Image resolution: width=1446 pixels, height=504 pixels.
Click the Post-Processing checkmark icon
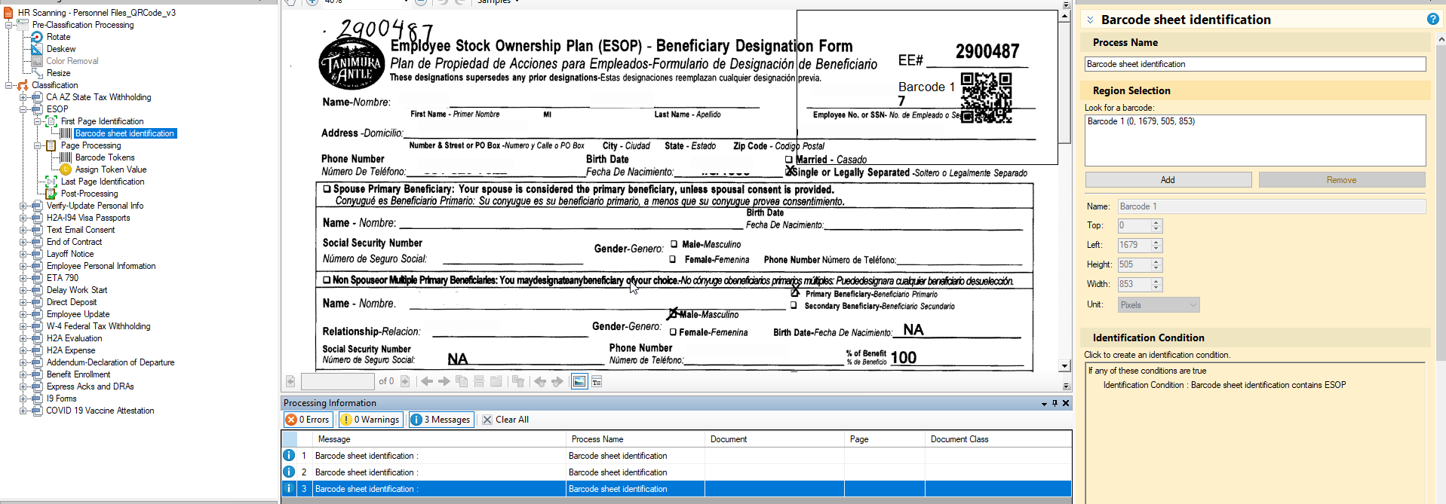click(x=51, y=194)
